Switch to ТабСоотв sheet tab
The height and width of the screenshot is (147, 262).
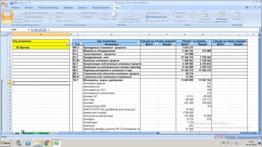(x=43, y=133)
